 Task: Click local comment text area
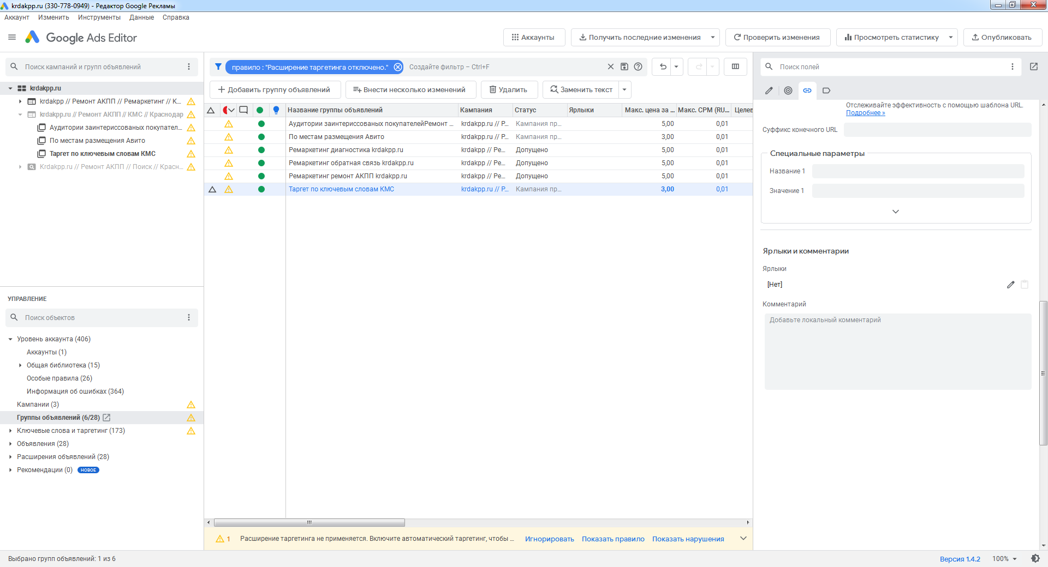(x=897, y=351)
